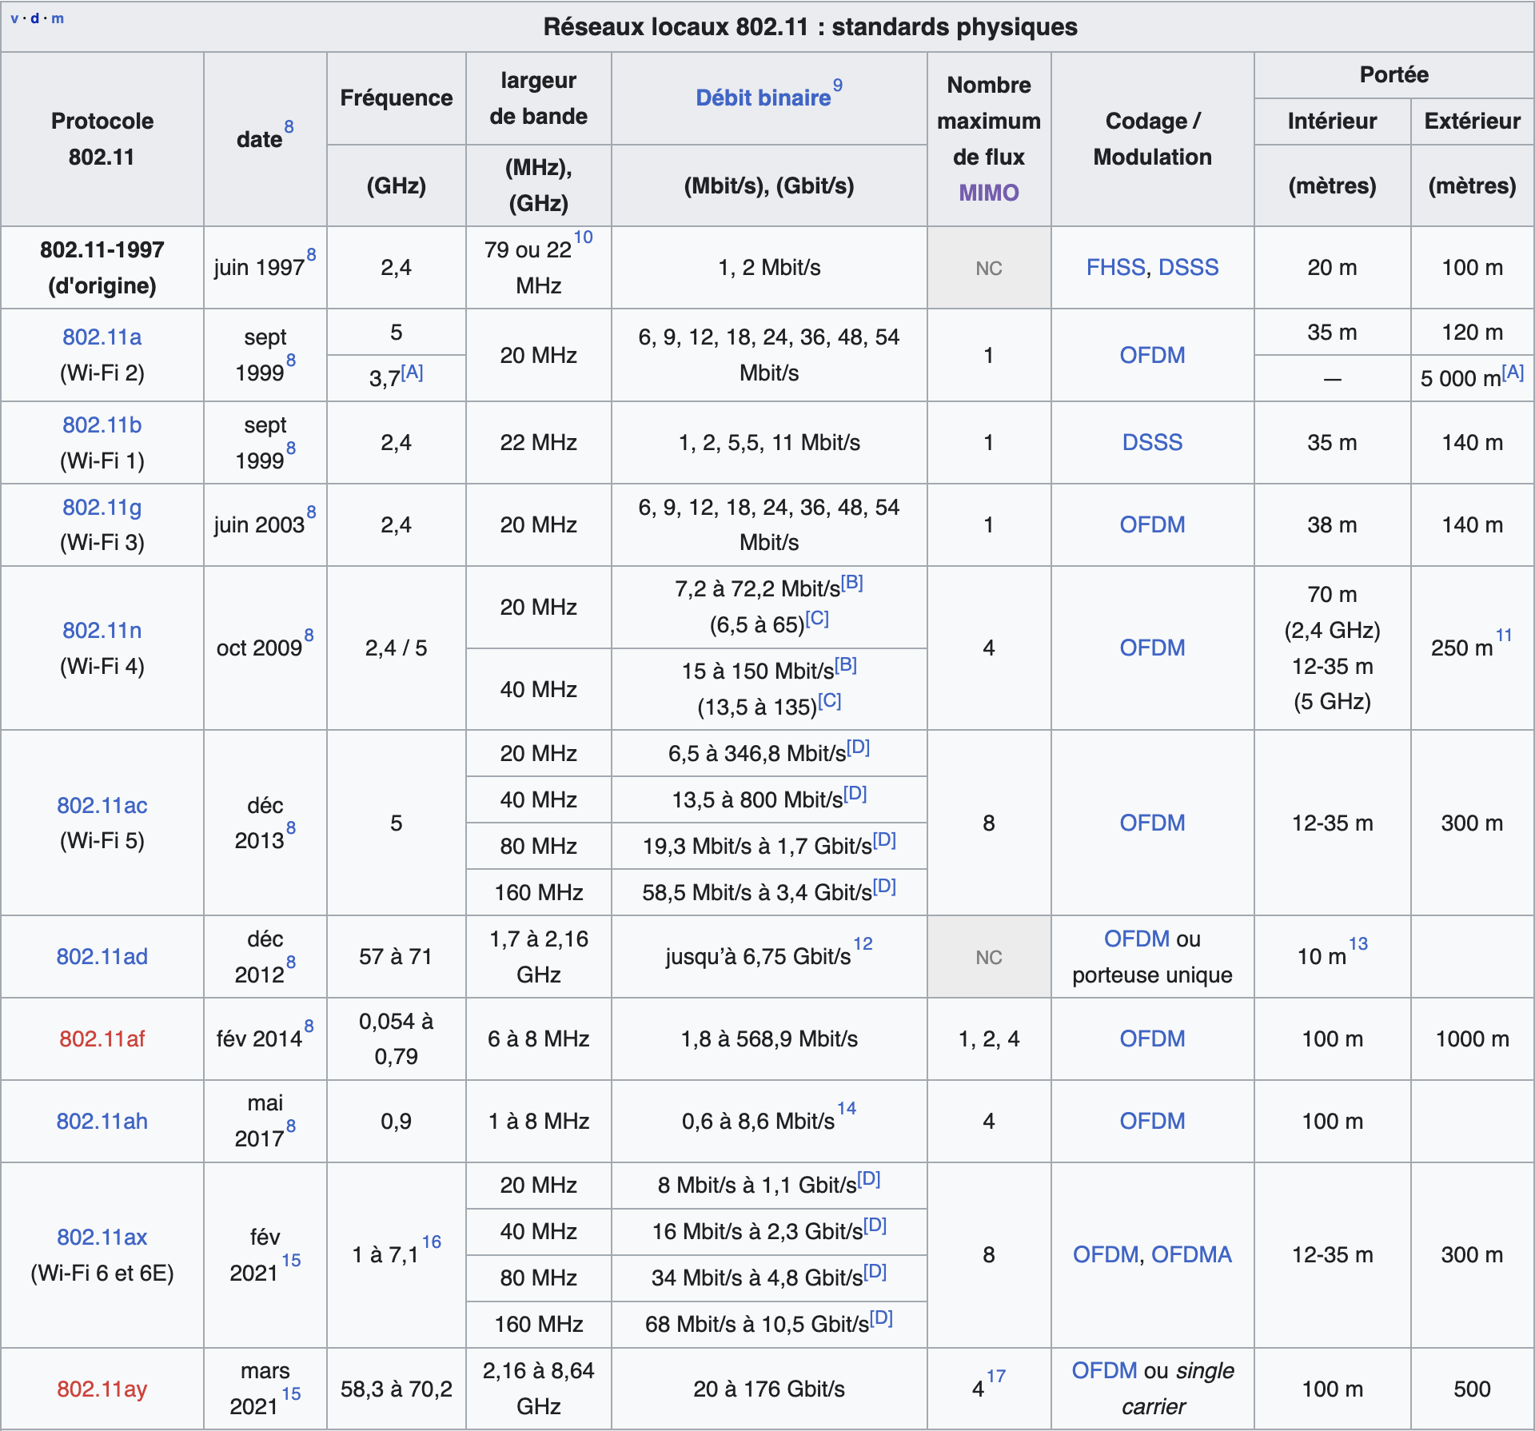Viewport: 1535px width, 1431px height.
Task: Open note [C] after (6,5 à 65)
Action: click(817, 618)
